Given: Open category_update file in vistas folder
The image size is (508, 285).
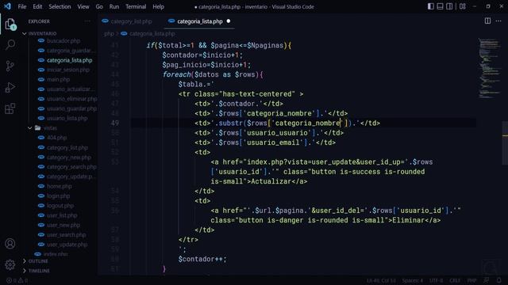Looking at the screenshot, I should tap(71, 177).
